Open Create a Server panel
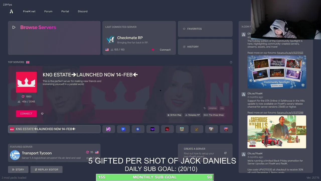Screen dimensions: 321x181 tap(205, 153)
